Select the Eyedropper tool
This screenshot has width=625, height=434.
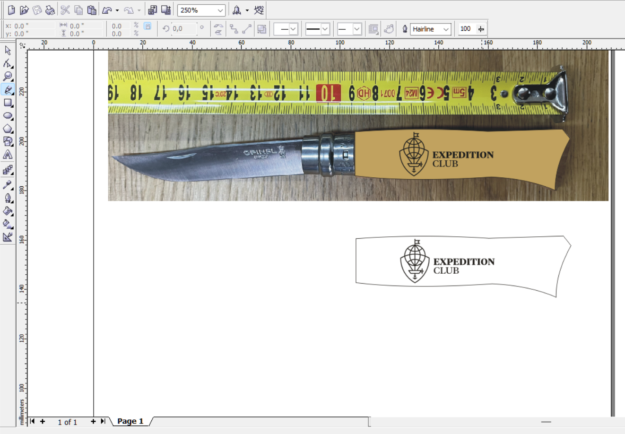[x=8, y=185]
